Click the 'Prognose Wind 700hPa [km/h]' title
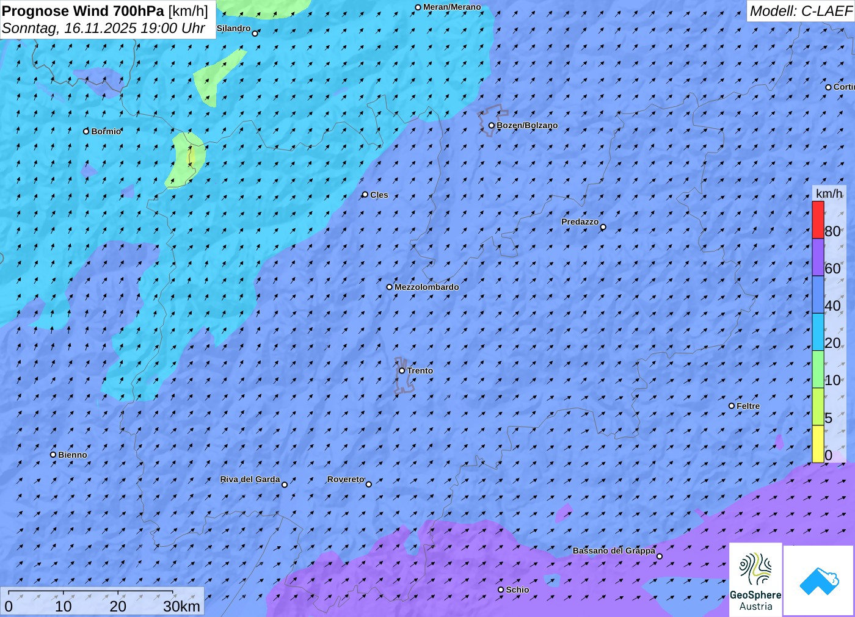855x617 pixels. pyautogui.click(x=105, y=11)
